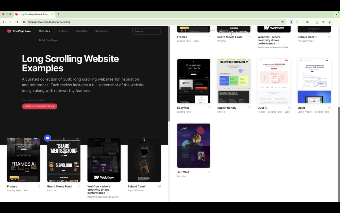Open the Easyfast title link

coord(182,108)
